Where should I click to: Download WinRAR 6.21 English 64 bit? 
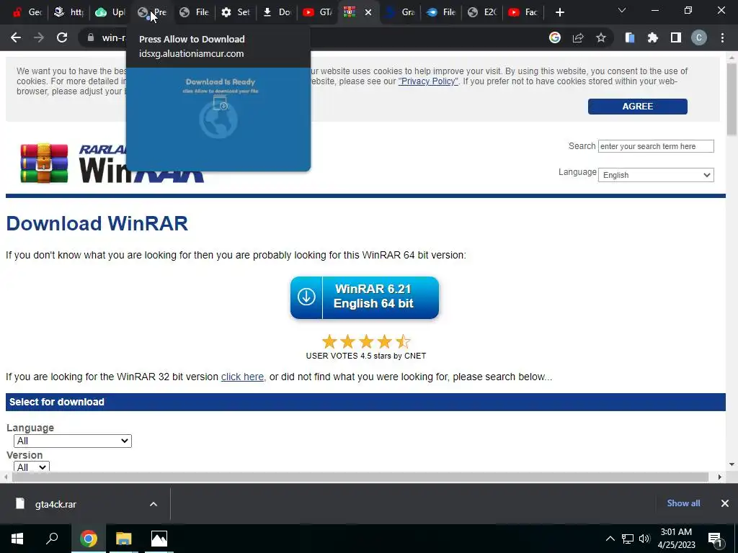click(364, 297)
